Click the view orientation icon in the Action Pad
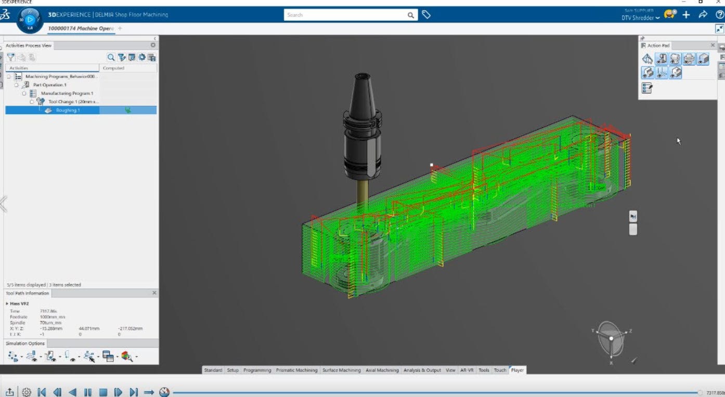This screenshot has width=725, height=397. coord(648,59)
